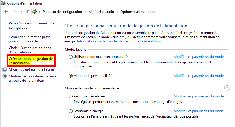
Task: Click the Options d'alimentation title bar icon
Action: click(x=3, y=3)
